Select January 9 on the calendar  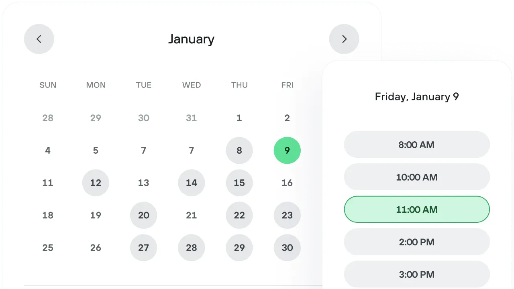[287, 151]
